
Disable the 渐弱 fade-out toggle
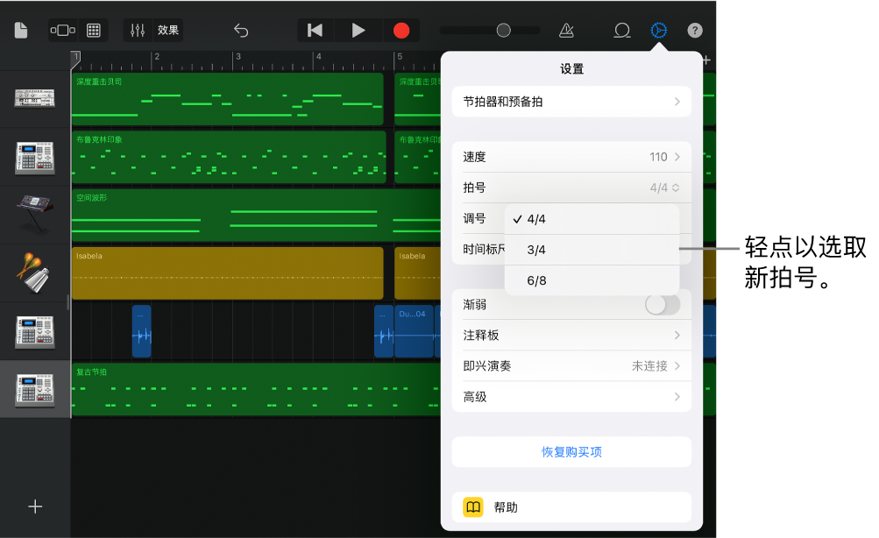coord(662,304)
